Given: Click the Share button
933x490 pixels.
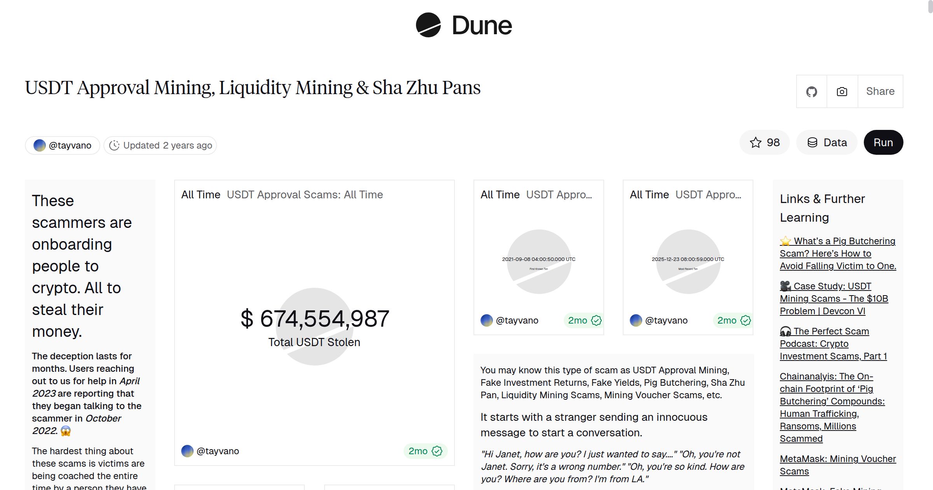Looking at the screenshot, I should (880, 91).
